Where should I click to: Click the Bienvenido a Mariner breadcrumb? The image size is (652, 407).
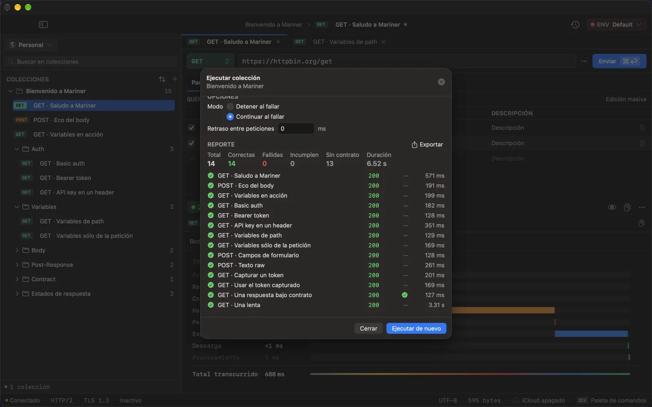274,24
